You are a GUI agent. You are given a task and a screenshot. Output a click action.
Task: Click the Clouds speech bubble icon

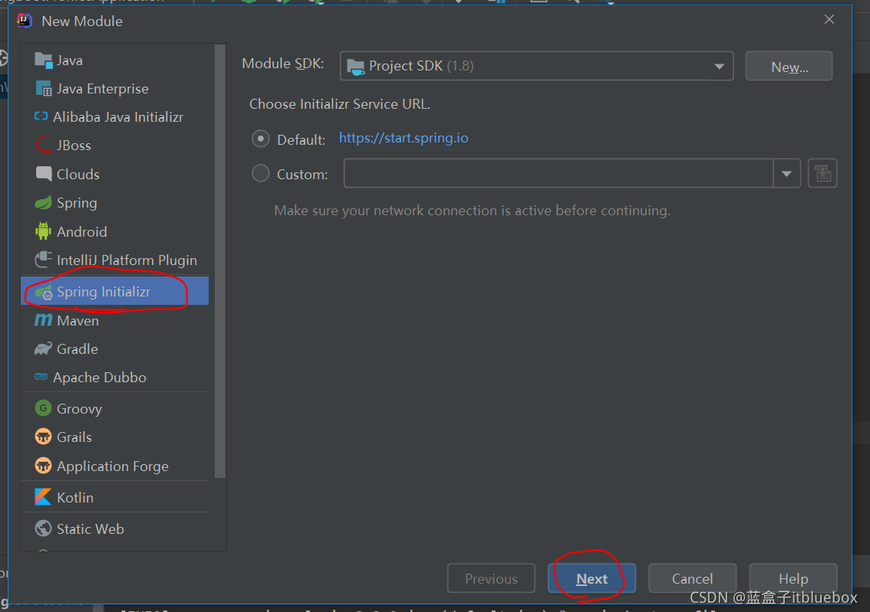click(x=43, y=174)
